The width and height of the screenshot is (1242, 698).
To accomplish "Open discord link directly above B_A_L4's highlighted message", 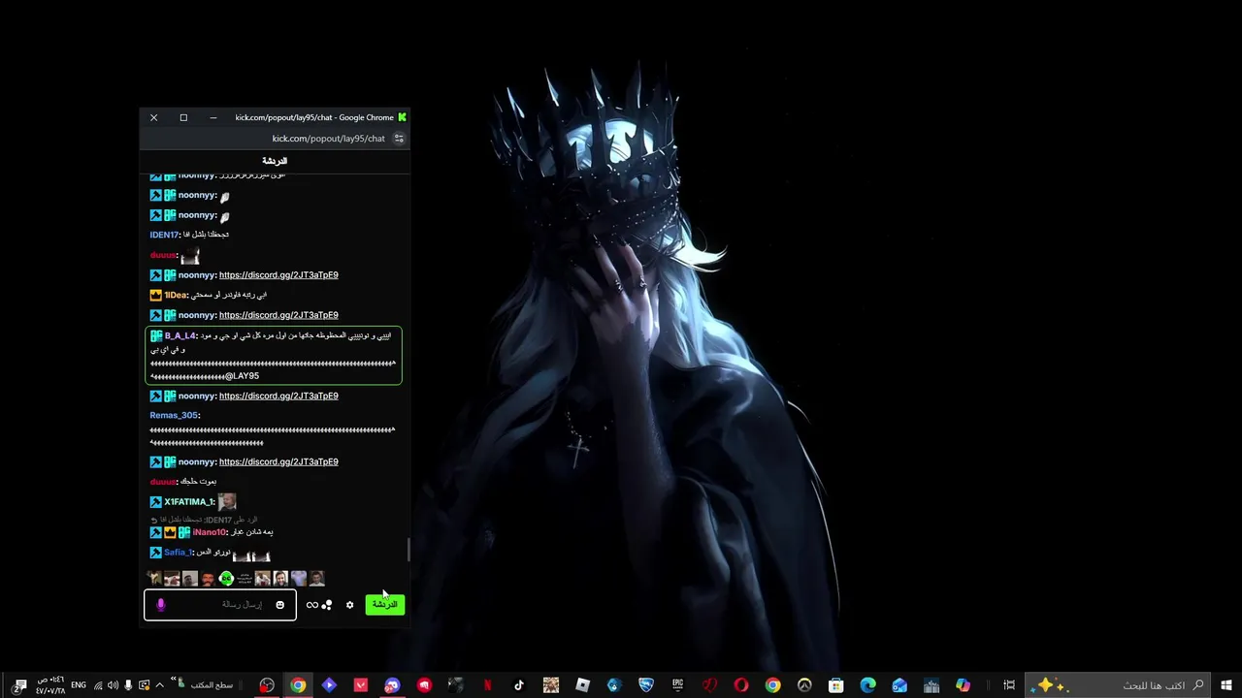I will tap(278, 315).
